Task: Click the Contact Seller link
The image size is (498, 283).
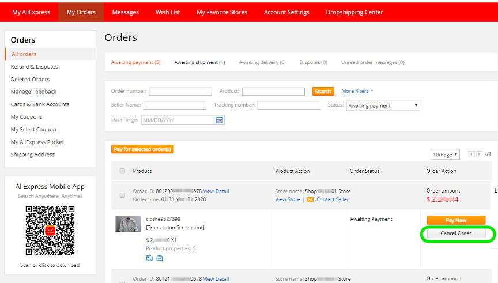Action: point(333,199)
